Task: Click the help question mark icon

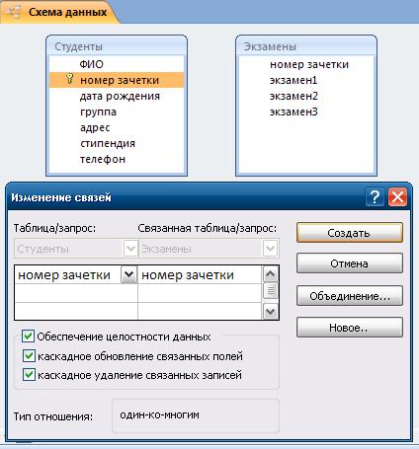Action: click(x=375, y=197)
